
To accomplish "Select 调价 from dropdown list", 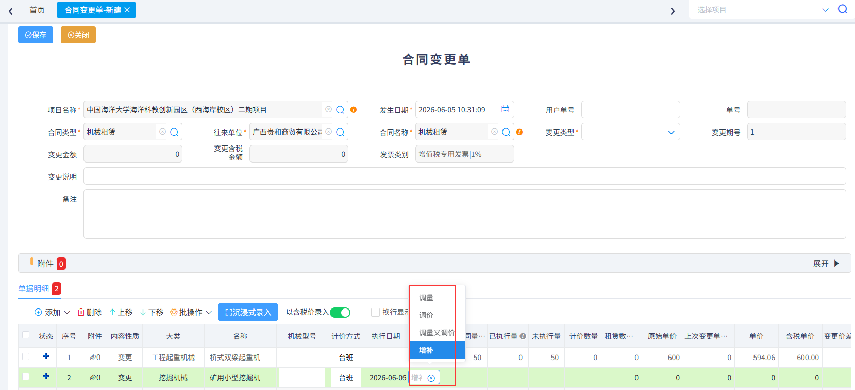I will pos(438,315).
